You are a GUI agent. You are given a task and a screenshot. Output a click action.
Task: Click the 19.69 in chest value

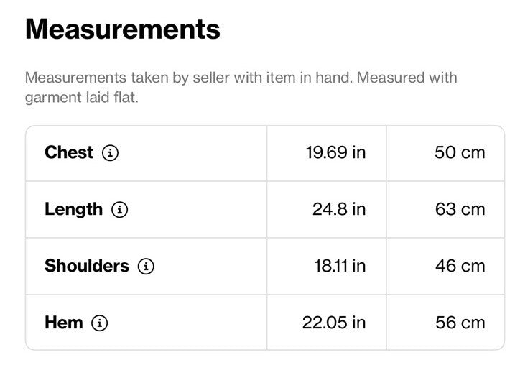(x=335, y=152)
